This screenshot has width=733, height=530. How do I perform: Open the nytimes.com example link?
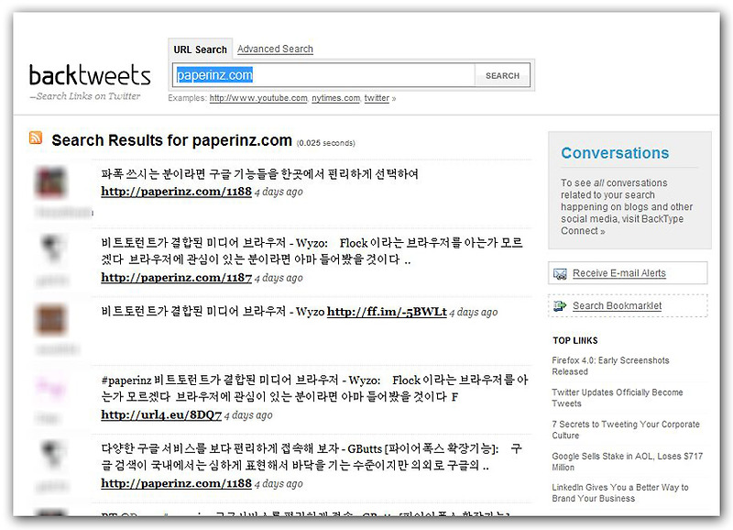335,98
